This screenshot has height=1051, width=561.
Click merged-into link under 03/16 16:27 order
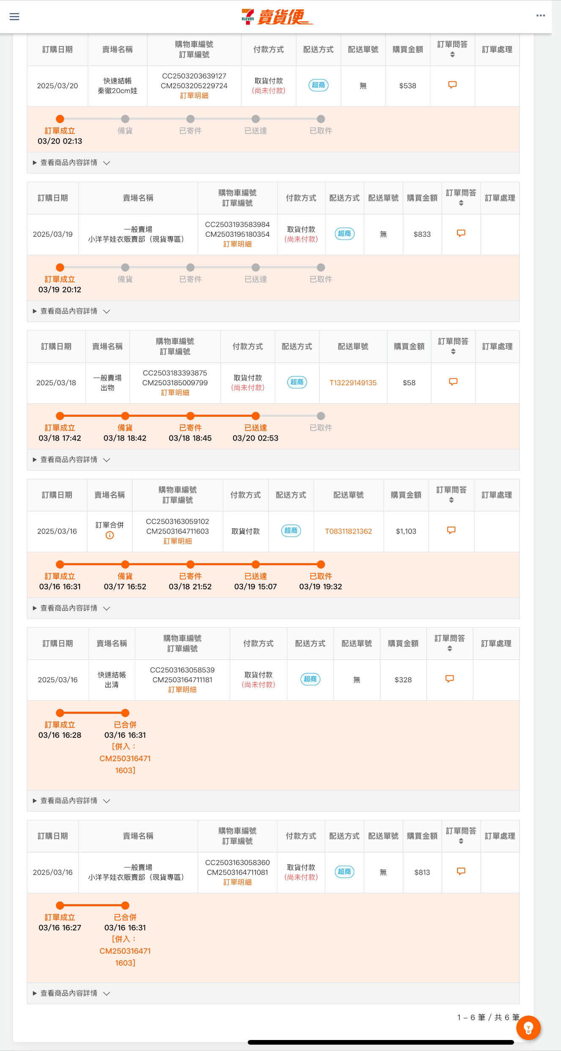(x=125, y=951)
